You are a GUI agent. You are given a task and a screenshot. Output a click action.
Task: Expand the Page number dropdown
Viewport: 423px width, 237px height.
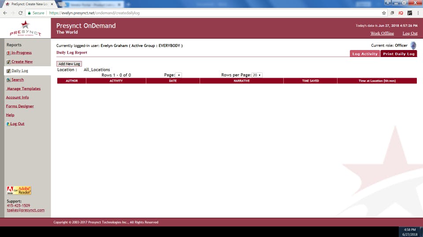click(x=178, y=75)
